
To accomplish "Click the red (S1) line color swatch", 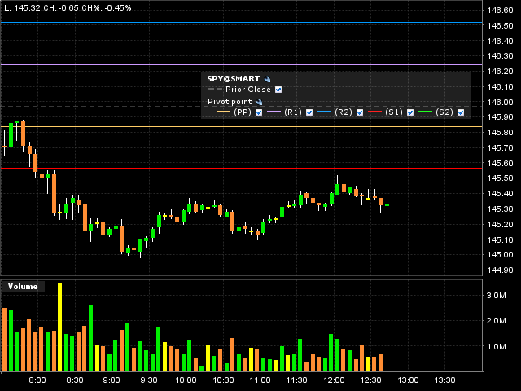I will pos(374,112).
